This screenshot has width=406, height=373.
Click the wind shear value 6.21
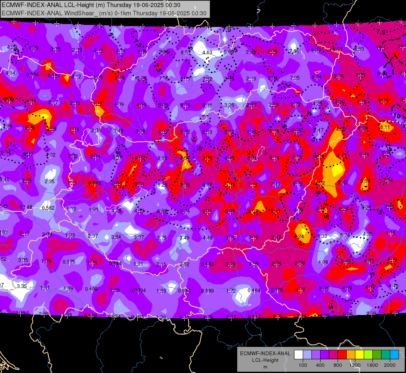(207, 211)
